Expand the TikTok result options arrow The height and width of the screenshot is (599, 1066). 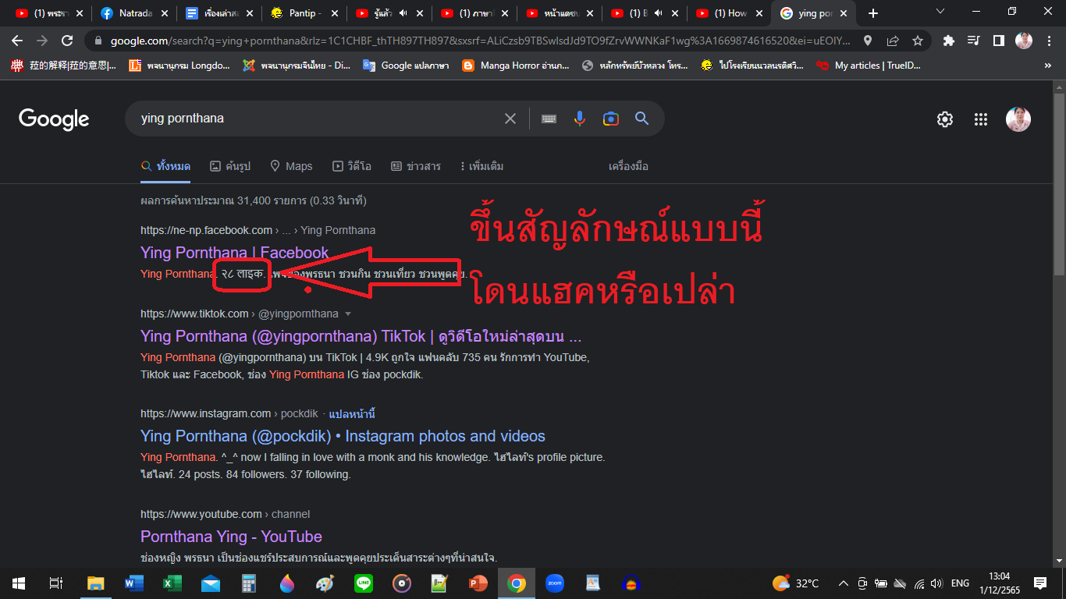pyautogui.click(x=348, y=314)
